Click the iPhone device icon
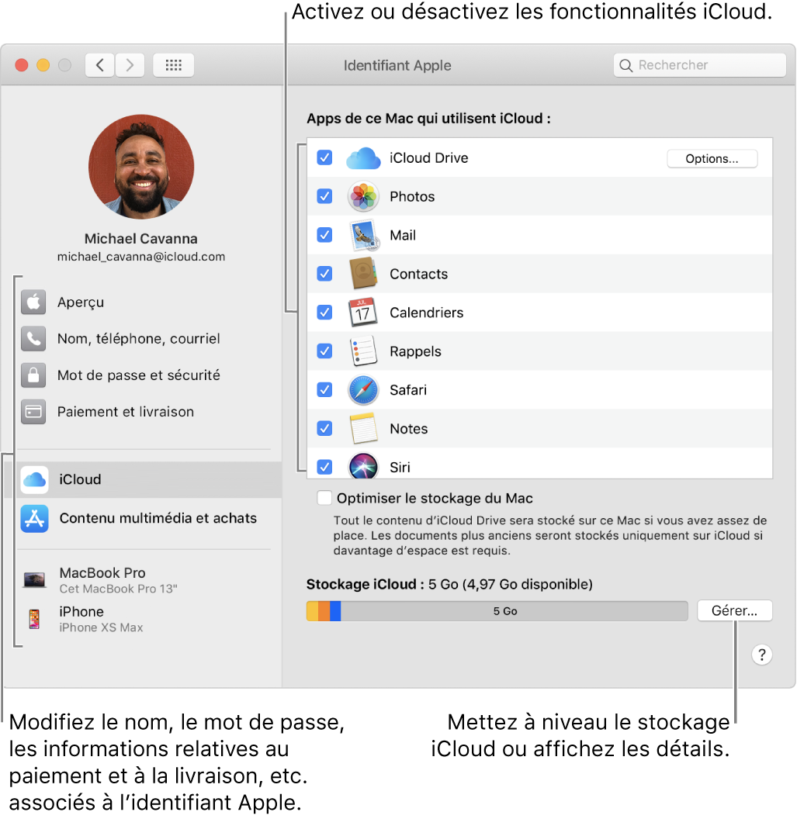 [34, 619]
